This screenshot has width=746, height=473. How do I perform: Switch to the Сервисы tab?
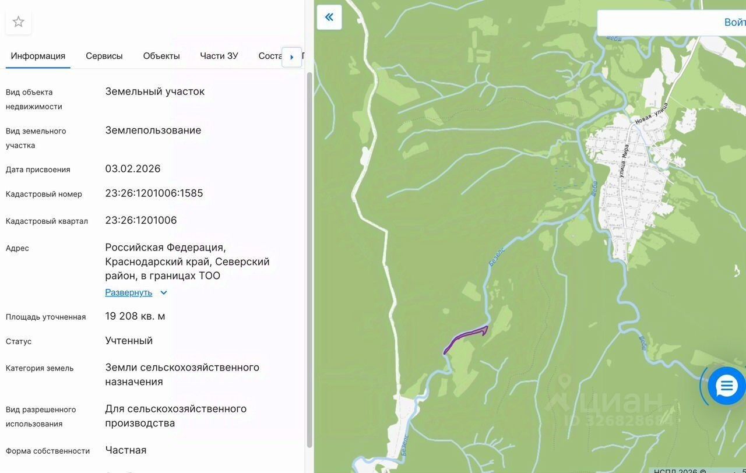(104, 56)
